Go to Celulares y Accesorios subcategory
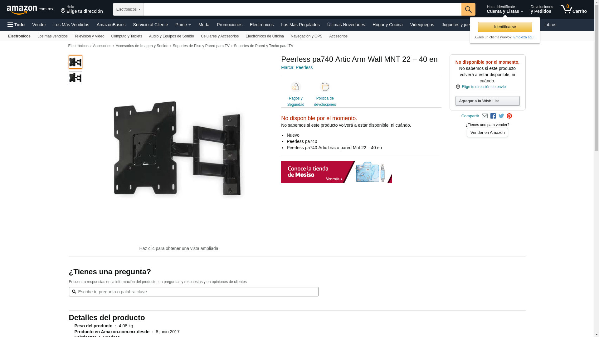 coord(220,36)
